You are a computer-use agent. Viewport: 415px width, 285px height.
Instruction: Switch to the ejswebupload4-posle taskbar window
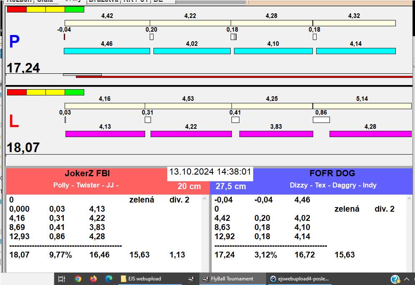click(299, 279)
